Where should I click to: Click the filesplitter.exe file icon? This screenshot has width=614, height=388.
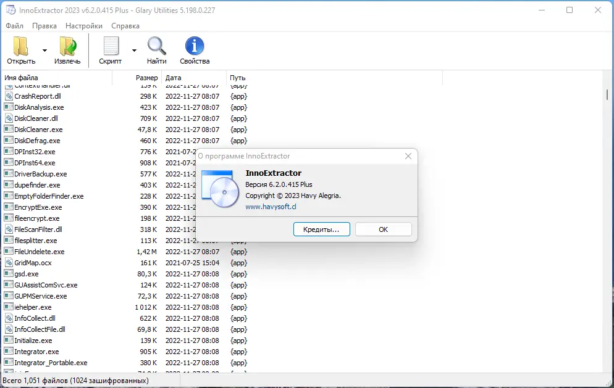[x=9, y=240]
